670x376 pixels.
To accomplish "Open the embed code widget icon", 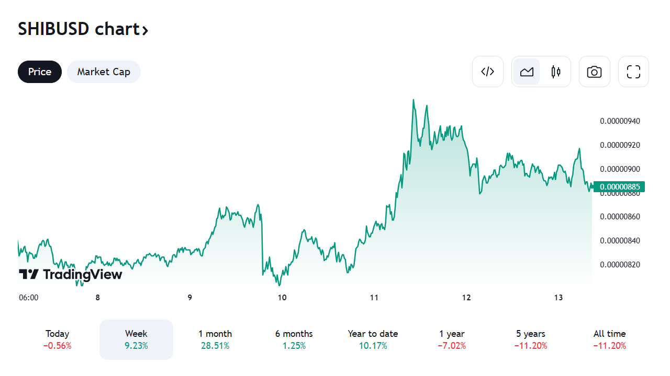I will (487, 72).
